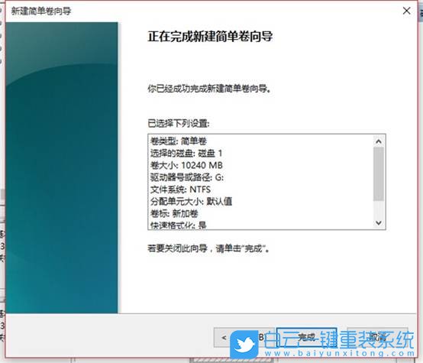The height and width of the screenshot is (363, 423).
Task: Click scroll down arrow in settings list
Action: pyautogui.click(x=379, y=223)
